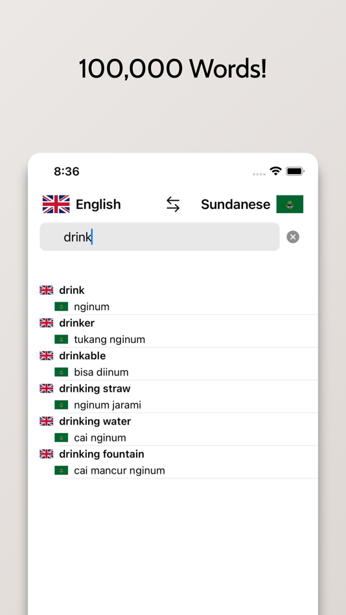Tap the battery icon in the status bar
This screenshot has width=346, height=615.
click(x=295, y=171)
